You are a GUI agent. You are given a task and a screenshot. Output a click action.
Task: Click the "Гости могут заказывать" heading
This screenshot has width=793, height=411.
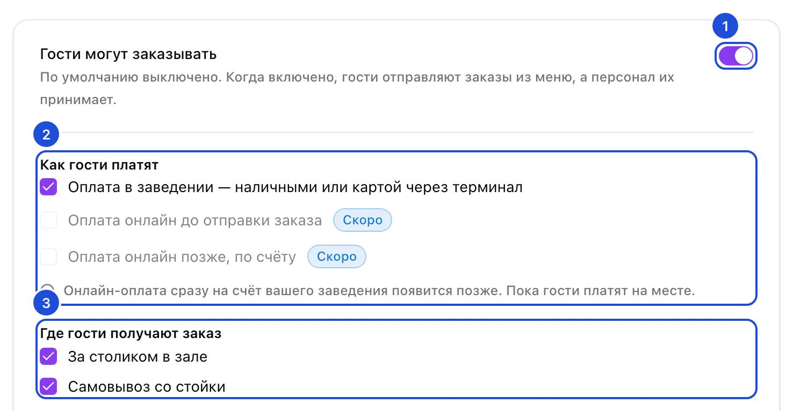pos(128,54)
